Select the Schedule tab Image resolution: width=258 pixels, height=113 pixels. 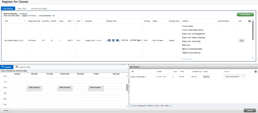(x=7, y=67)
